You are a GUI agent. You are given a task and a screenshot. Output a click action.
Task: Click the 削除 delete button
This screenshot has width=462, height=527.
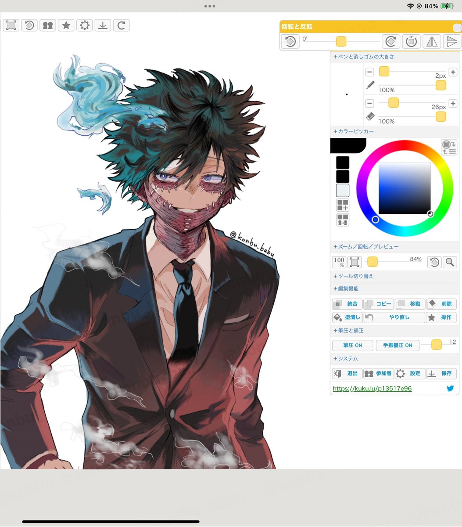click(x=441, y=304)
